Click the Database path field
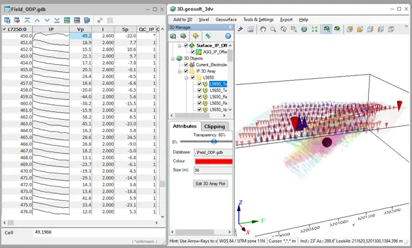Image resolution: width=412 pixels, height=248 pixels. pyautogui.click(x=213, y=152)
